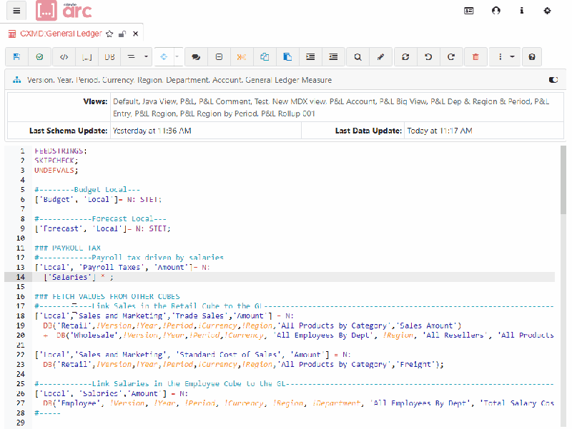
Task: Select the CXMD:General Ledger tab
Action: tap(61, 34)
